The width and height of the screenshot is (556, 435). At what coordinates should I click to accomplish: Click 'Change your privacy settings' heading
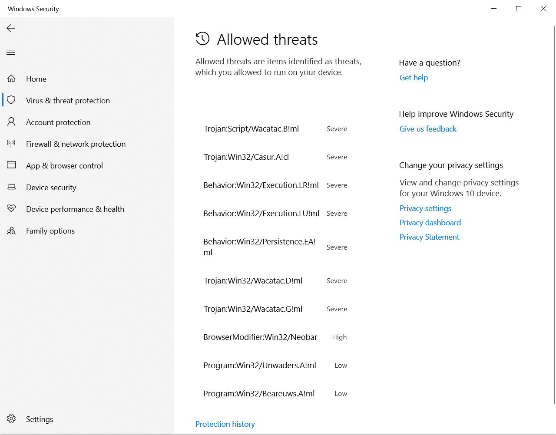[451, 165]
